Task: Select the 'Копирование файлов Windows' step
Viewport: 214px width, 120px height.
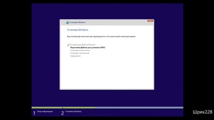Action: (x=83, y=45)
